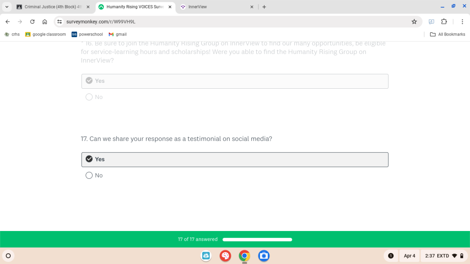The width and height of the screenshot is (470, 264).
Task: Open the All Bookmarks folder
Action: [447, 34]
